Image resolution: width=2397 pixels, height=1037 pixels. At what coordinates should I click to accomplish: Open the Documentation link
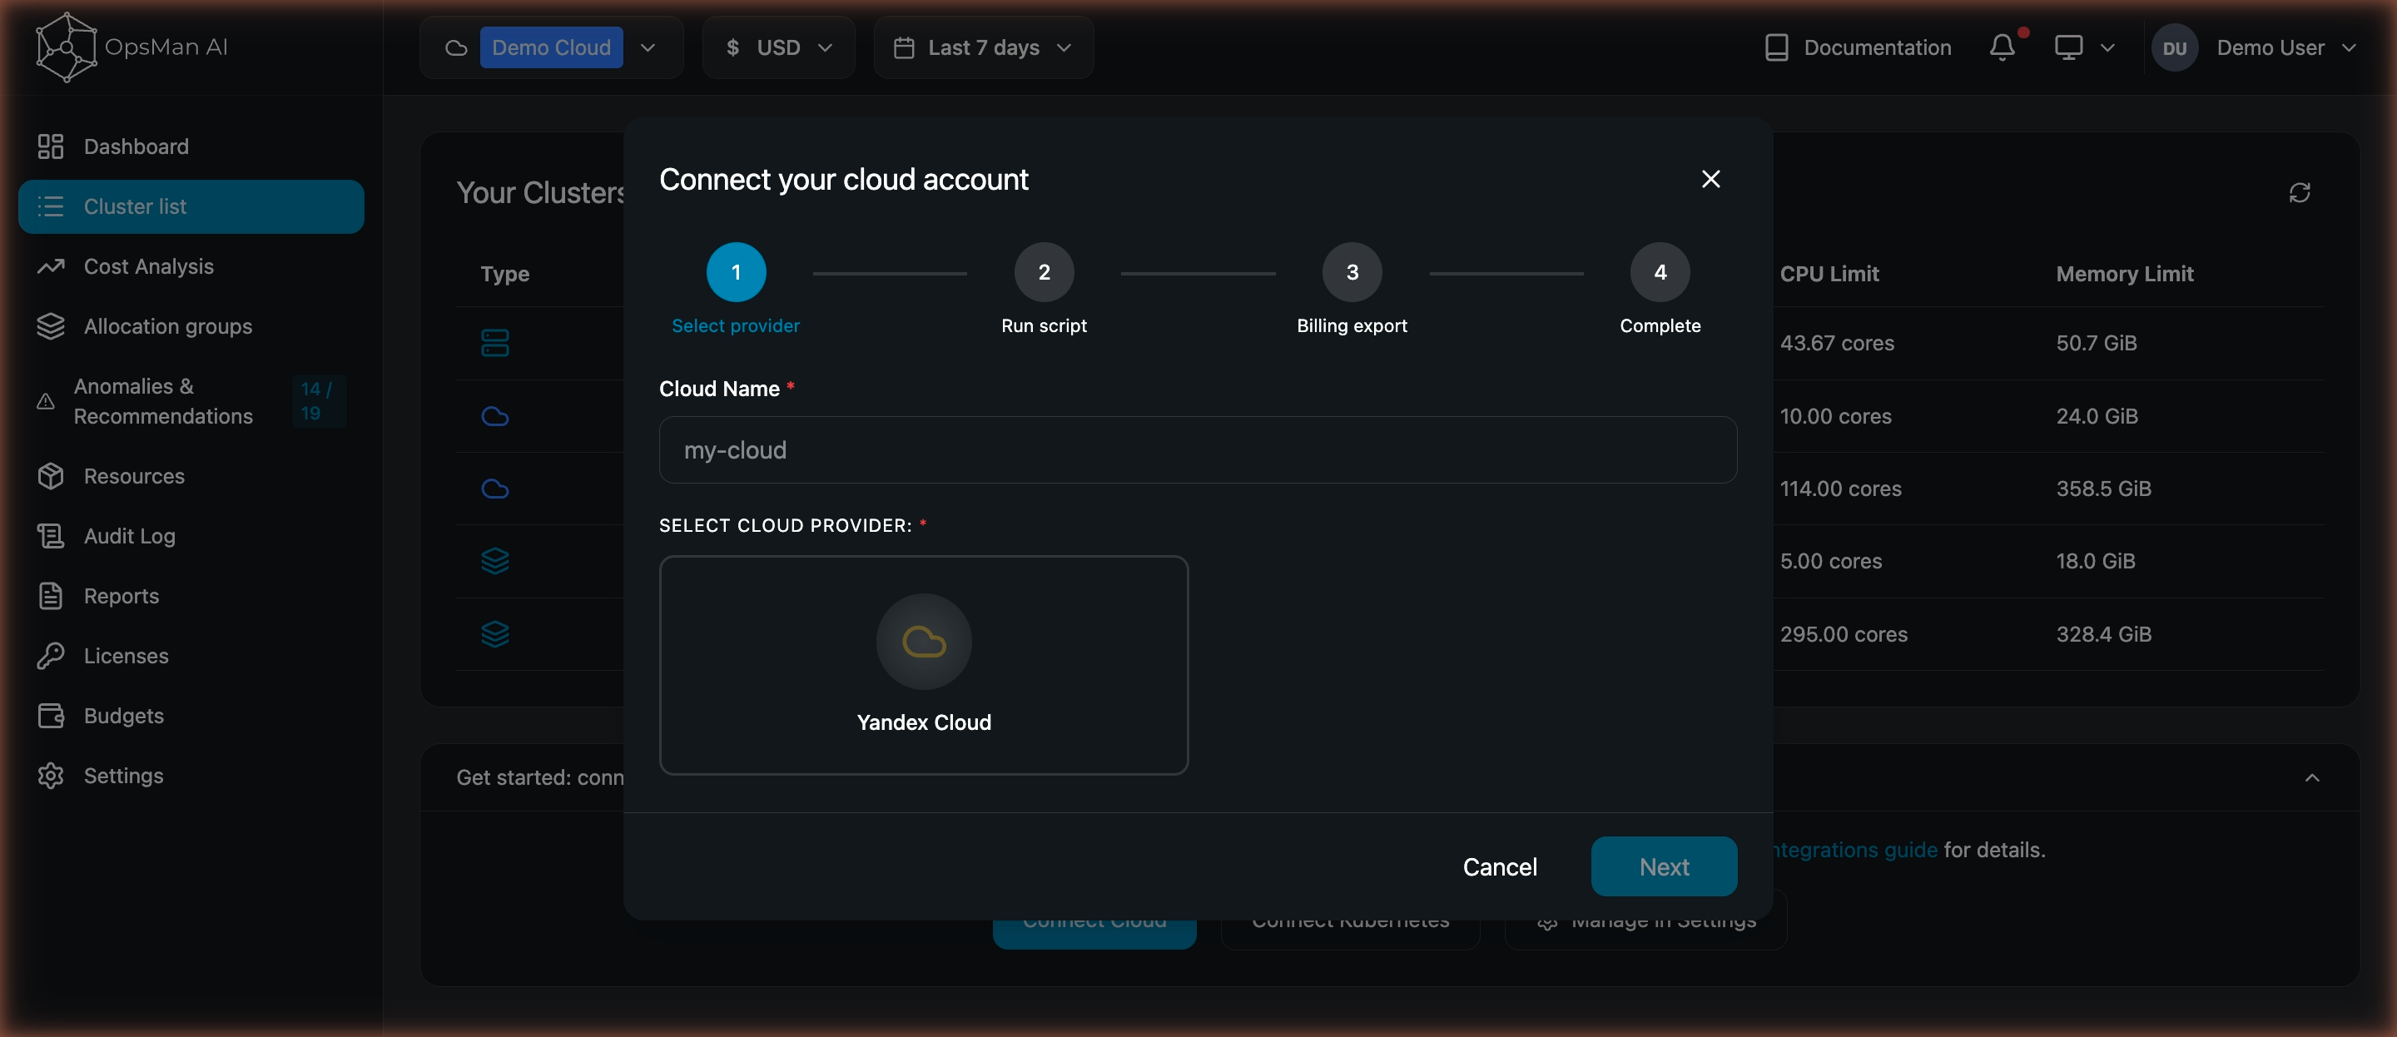coord(1858,47)
